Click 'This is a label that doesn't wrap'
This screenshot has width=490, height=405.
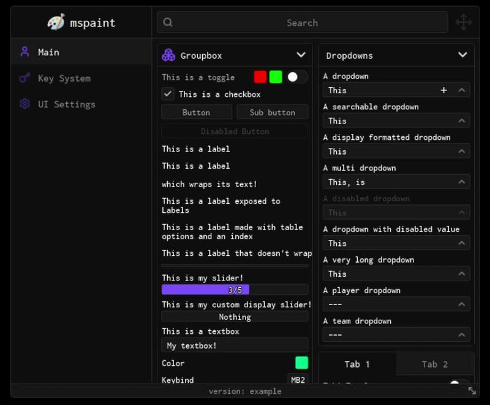[x=236, y=253]
